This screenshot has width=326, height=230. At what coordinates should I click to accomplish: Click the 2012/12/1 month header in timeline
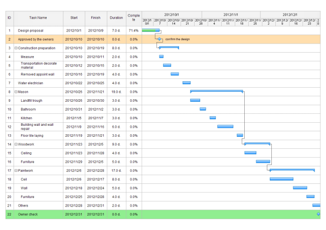point(290,15)
